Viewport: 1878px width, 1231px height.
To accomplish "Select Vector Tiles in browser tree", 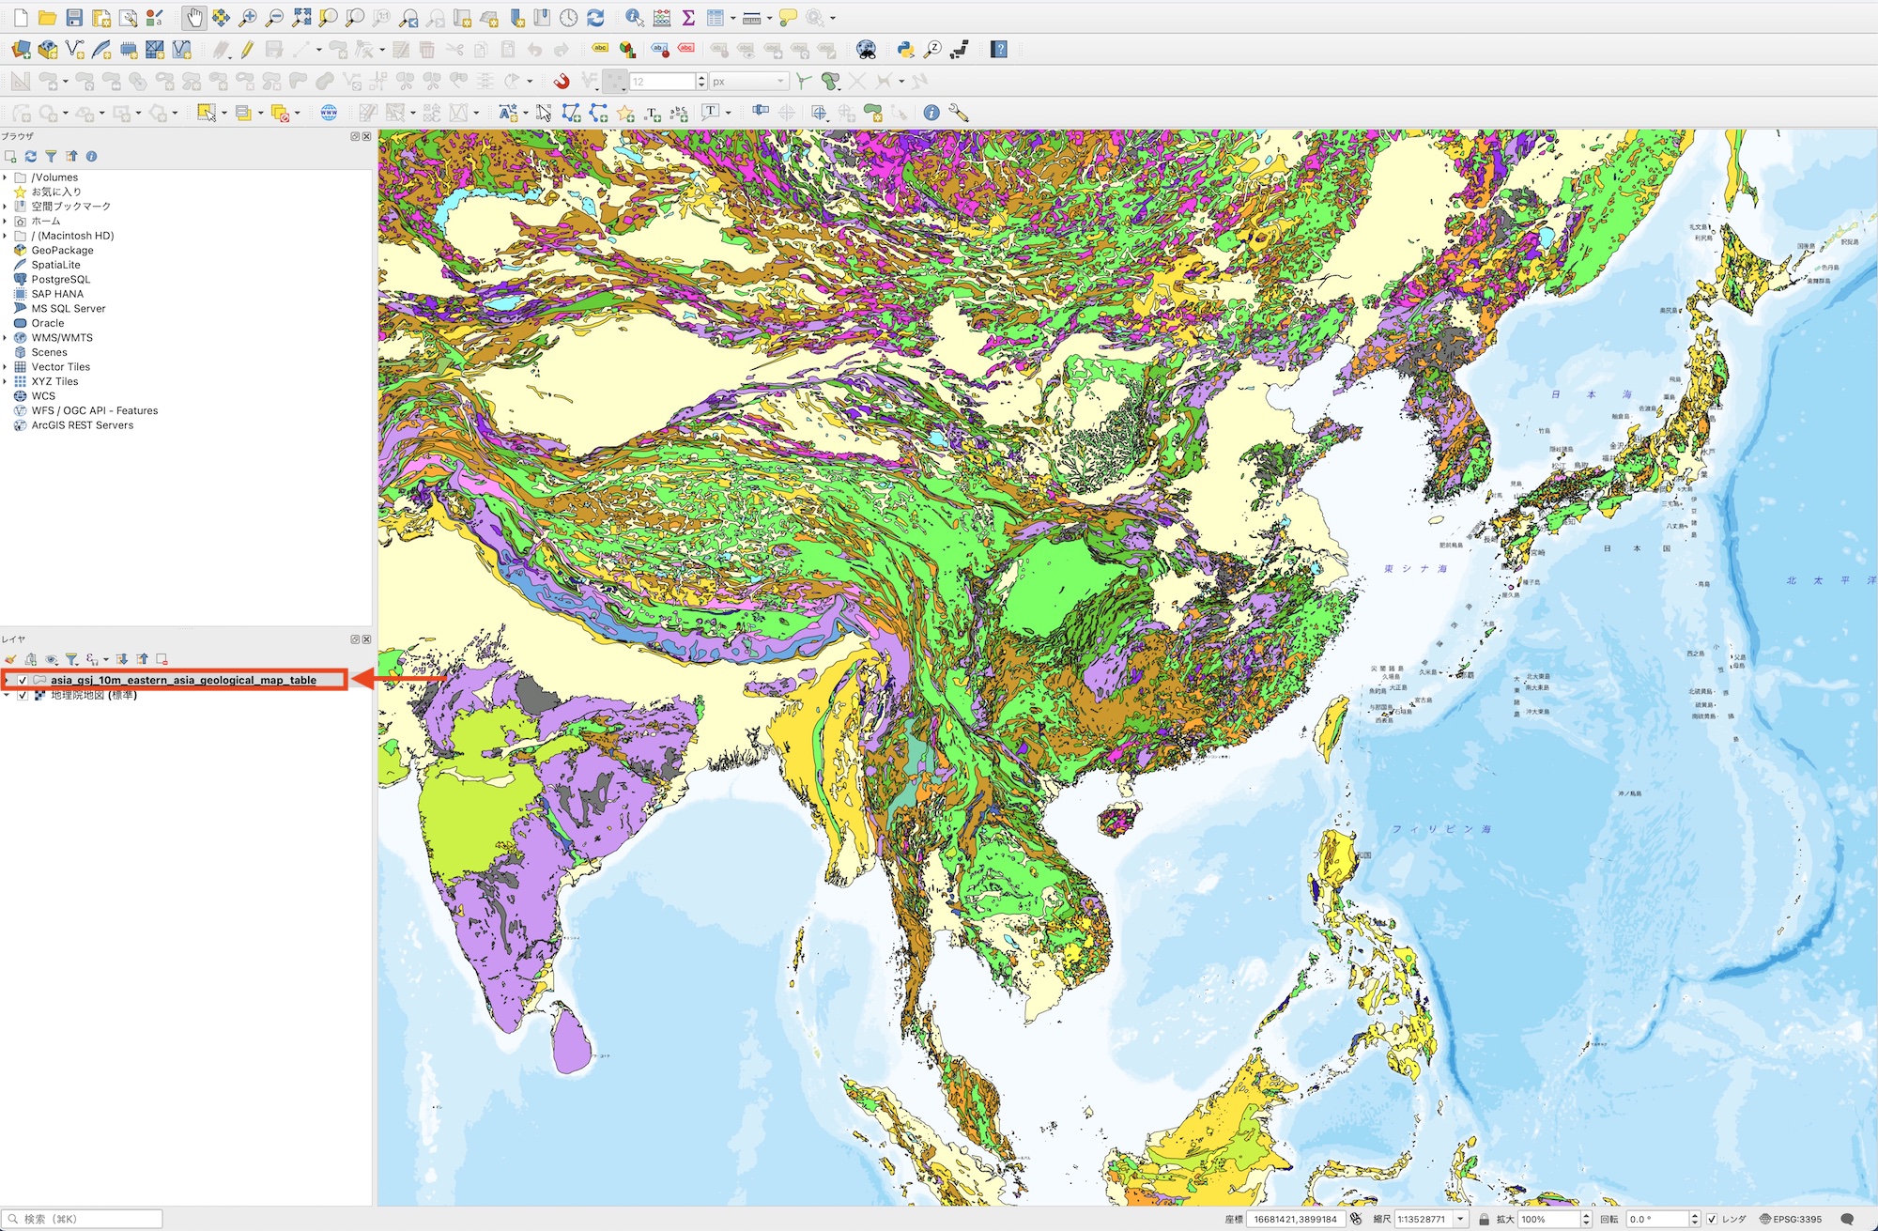I will click(61, 366).
